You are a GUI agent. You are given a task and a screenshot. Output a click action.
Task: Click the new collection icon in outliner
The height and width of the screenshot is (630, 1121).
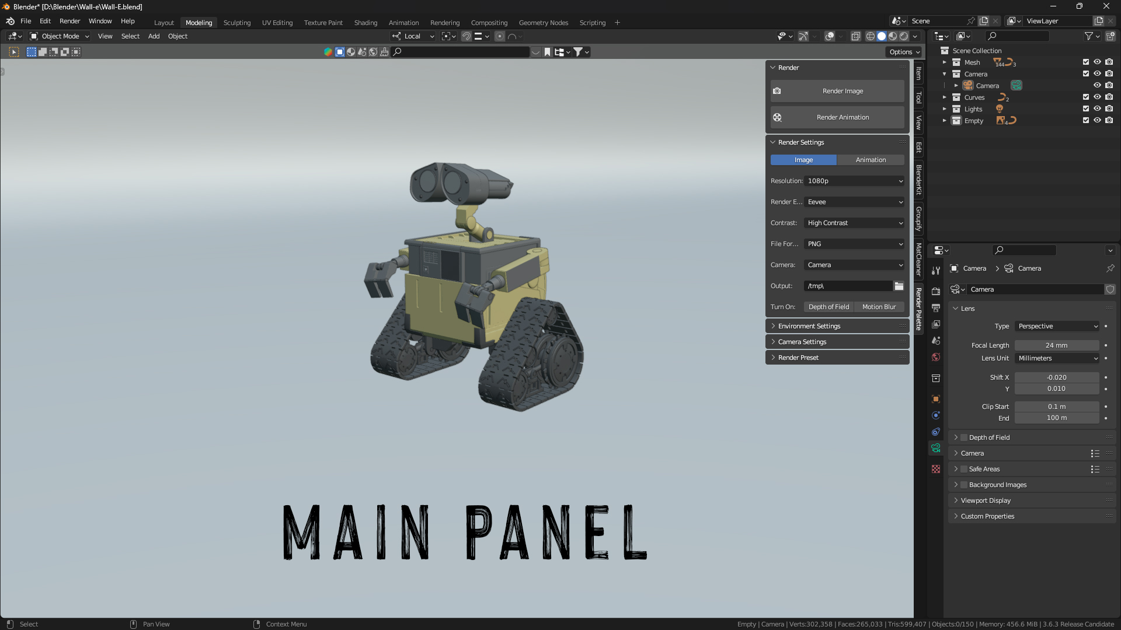click(1110, 36)
